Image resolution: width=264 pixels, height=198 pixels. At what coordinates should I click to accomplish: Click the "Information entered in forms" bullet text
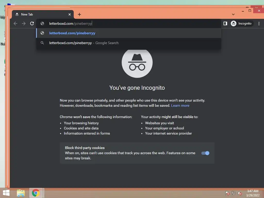(87, 134)
